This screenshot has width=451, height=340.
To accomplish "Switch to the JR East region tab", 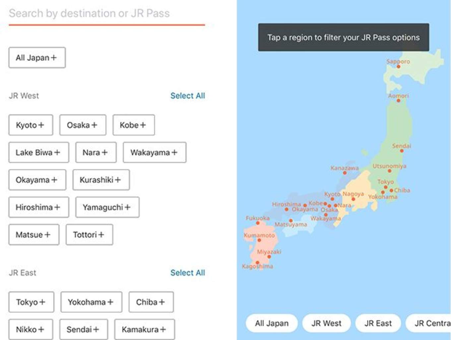I will (378, 323).
